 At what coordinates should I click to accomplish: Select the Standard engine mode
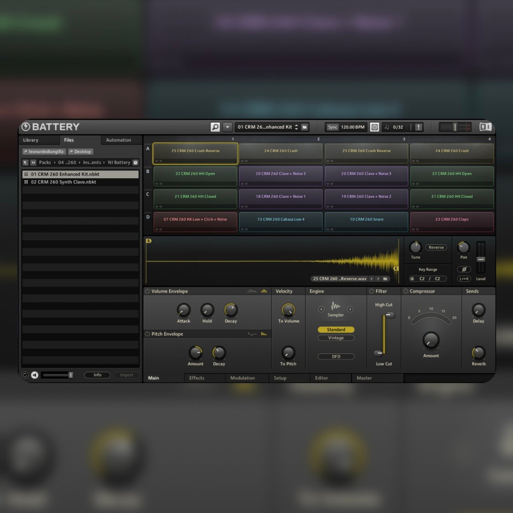tap(336, 329)
